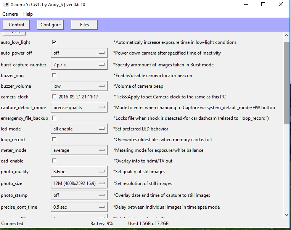Tick the camera_clock checkbox
Screen dimensions: 291x230
tap(54, 97)
